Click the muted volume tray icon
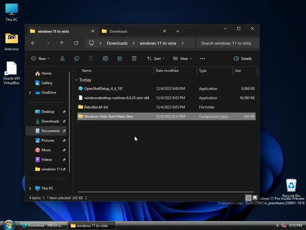 (x=284, y=226)
